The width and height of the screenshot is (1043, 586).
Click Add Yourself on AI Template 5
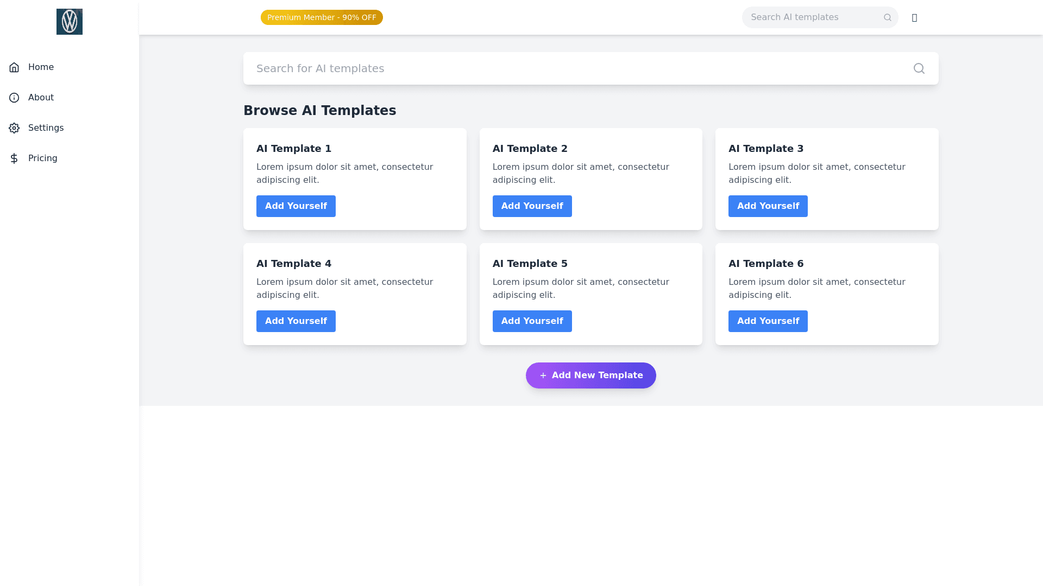pyautogui.click(x=532, y=321)
